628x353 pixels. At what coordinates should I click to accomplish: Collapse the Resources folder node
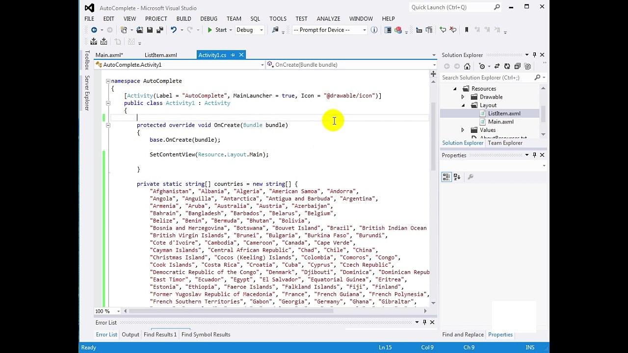454,89
